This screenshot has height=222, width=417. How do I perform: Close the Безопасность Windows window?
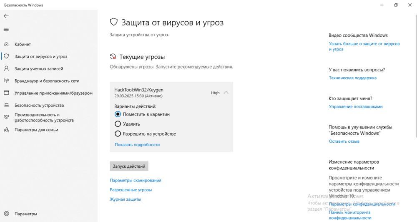pos(410,5)
